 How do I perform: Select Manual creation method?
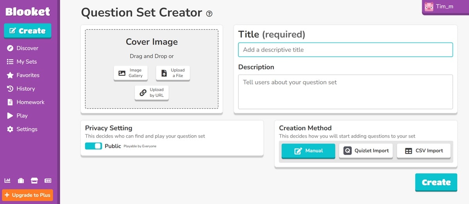coord(308,150)
